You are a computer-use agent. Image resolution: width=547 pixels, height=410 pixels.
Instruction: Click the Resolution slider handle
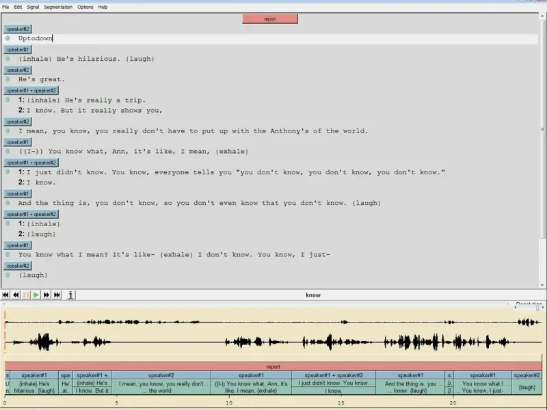537,307
